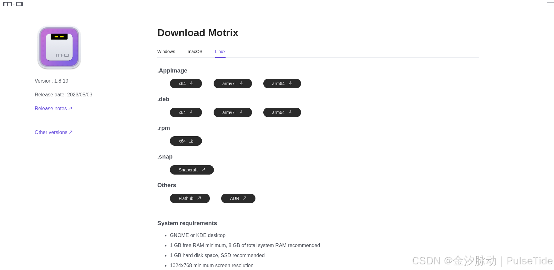Screen dimensions: 554x270
Task: Download the AppImage x64 build
Action: [186, 84]
